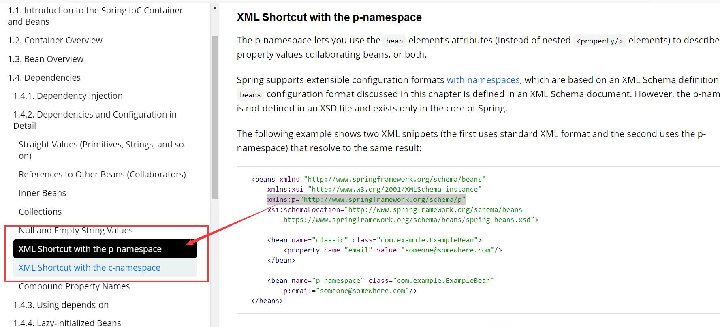Click the spring-beans.xsd URL line
The width and height of the screenshot is (720, 327).
(411, 220)
